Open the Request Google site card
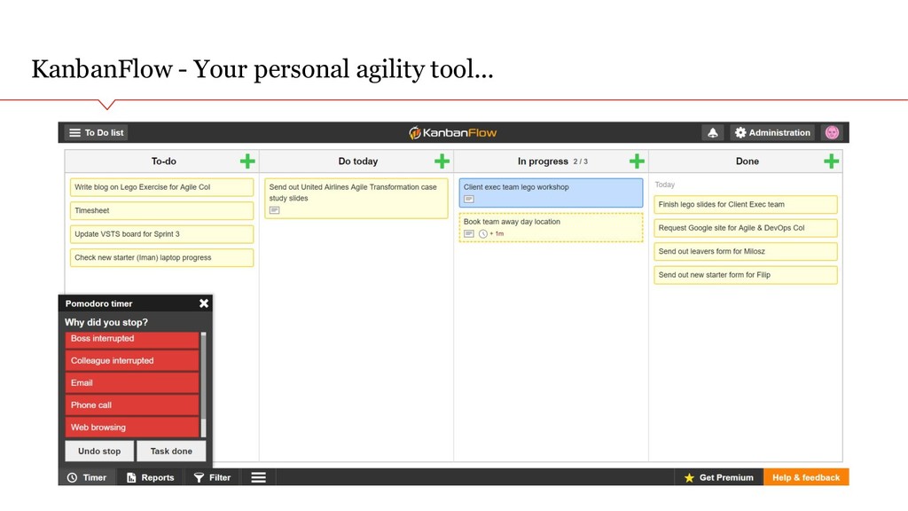Screen dimensions: 908x511 pos(745,228)
